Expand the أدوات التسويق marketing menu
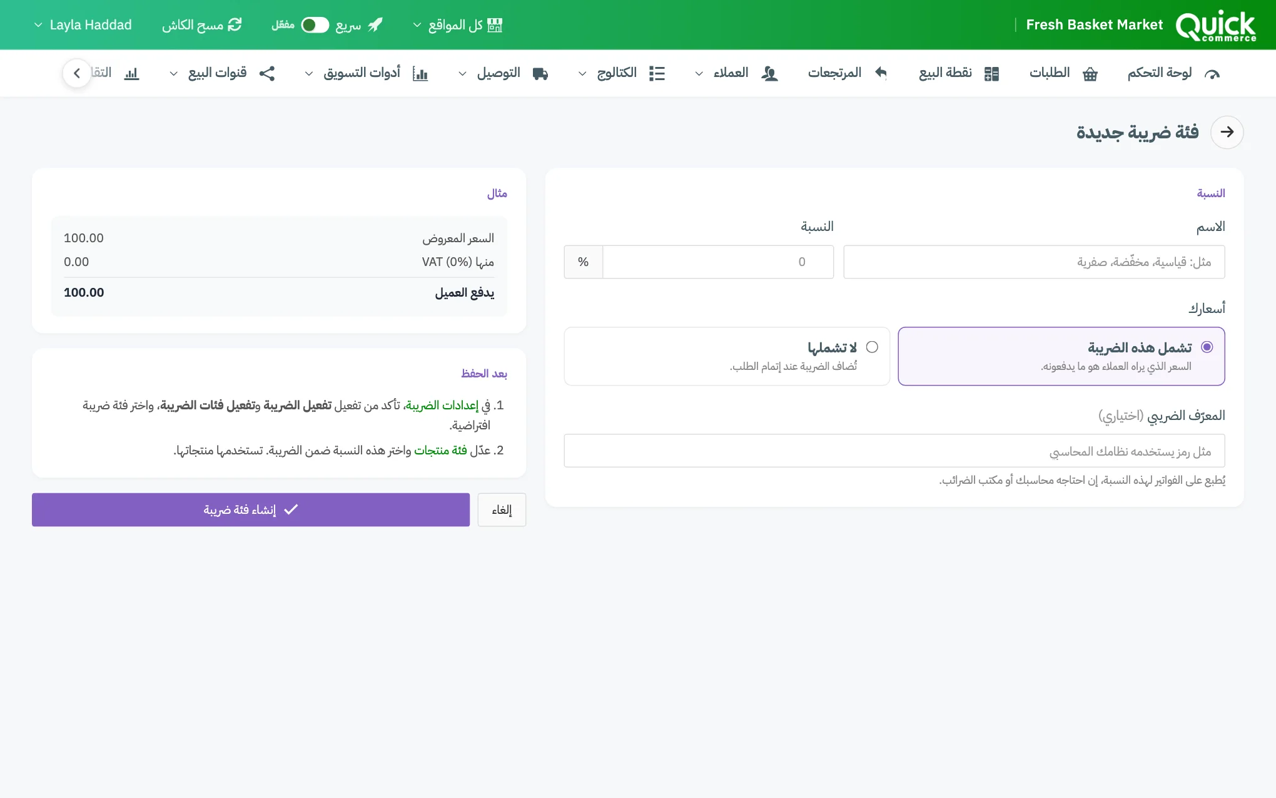 pyautogui.click(x=366, y=73)
